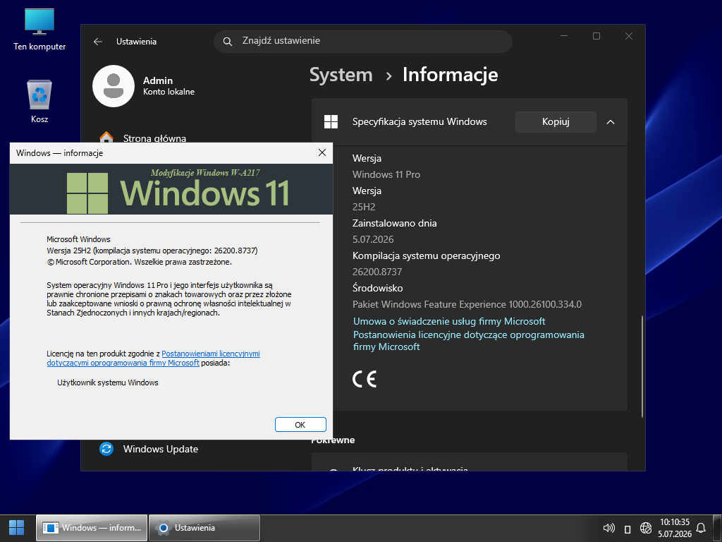Open the taskbar clock and date
Screen dimensions: 722x542
[675, 528]
